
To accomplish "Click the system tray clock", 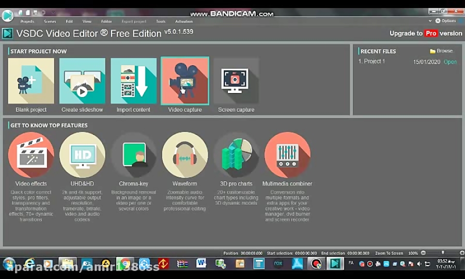I will click(x=446, y=263).
